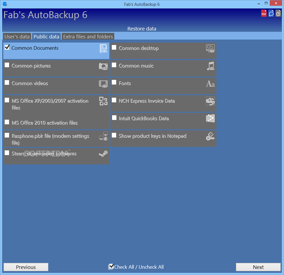Click the Intuit QuickBooks Data label

click(144, 118)
